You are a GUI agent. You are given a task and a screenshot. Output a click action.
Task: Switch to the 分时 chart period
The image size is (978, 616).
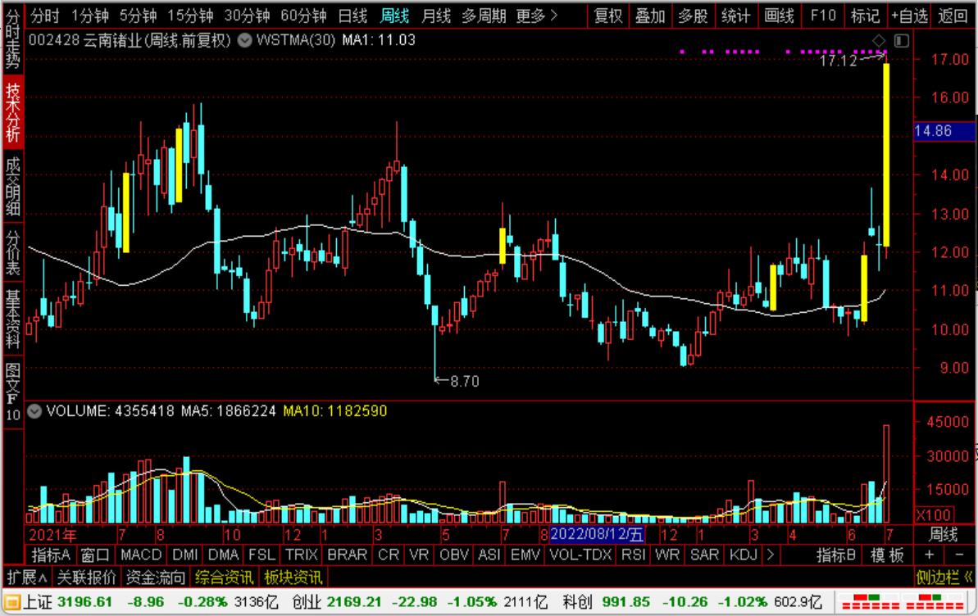point(45,16)
